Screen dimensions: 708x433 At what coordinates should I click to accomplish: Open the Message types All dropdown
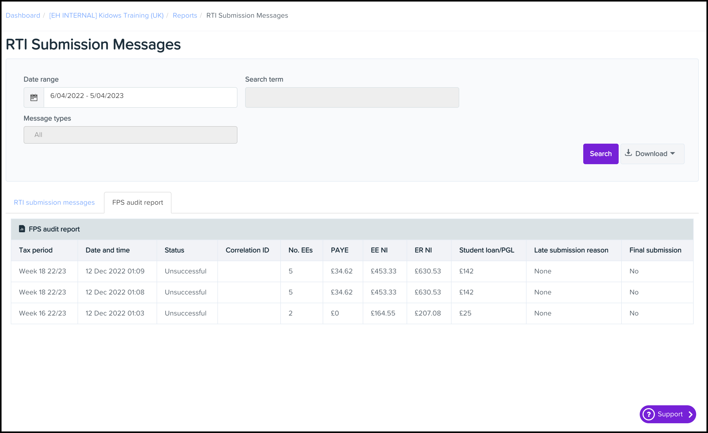click(x=130, y=135)
